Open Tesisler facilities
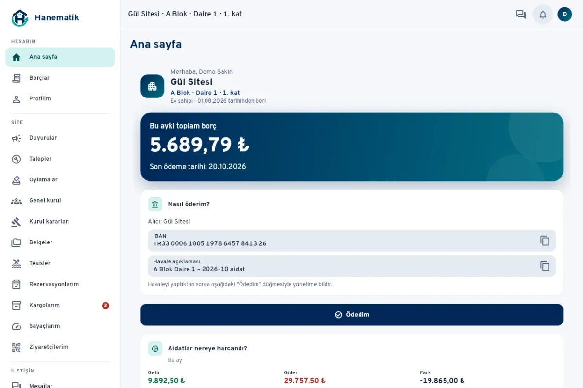The image size is (583, 388). [x=60, y=263]
